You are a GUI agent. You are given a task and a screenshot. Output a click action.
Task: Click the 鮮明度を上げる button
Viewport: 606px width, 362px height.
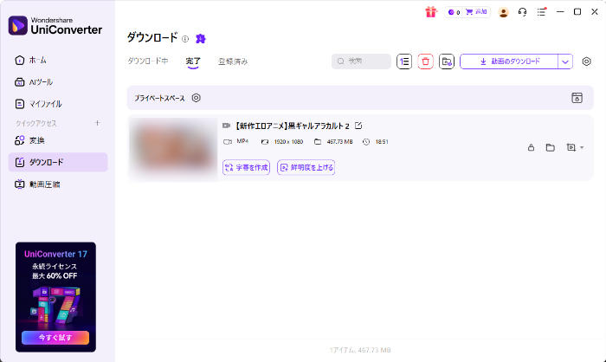click(306, 167)
